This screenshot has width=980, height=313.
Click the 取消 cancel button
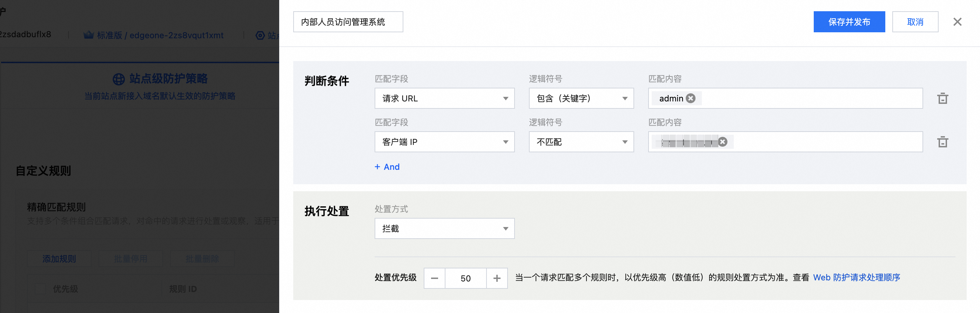point(915,22)
